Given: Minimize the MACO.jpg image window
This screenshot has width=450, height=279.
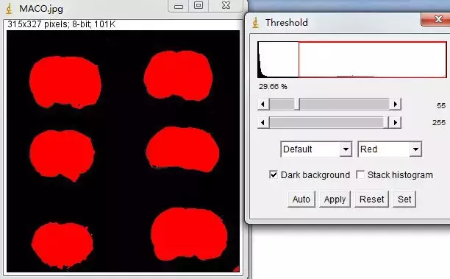Looking at the screenshot, I should point(179,6).
